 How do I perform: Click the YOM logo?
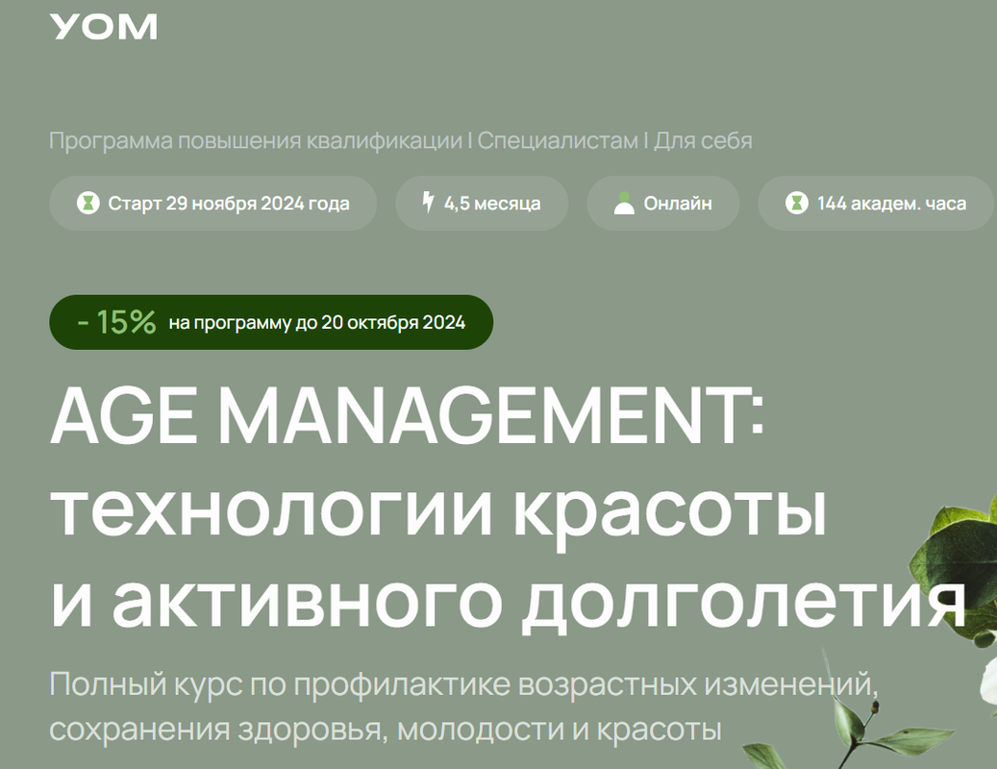point(104,26)
